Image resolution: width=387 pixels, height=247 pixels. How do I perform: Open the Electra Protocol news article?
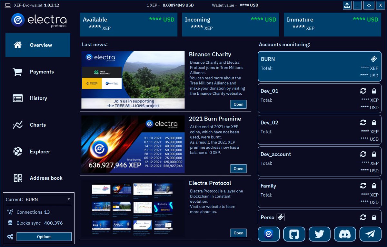pos(238,233)
